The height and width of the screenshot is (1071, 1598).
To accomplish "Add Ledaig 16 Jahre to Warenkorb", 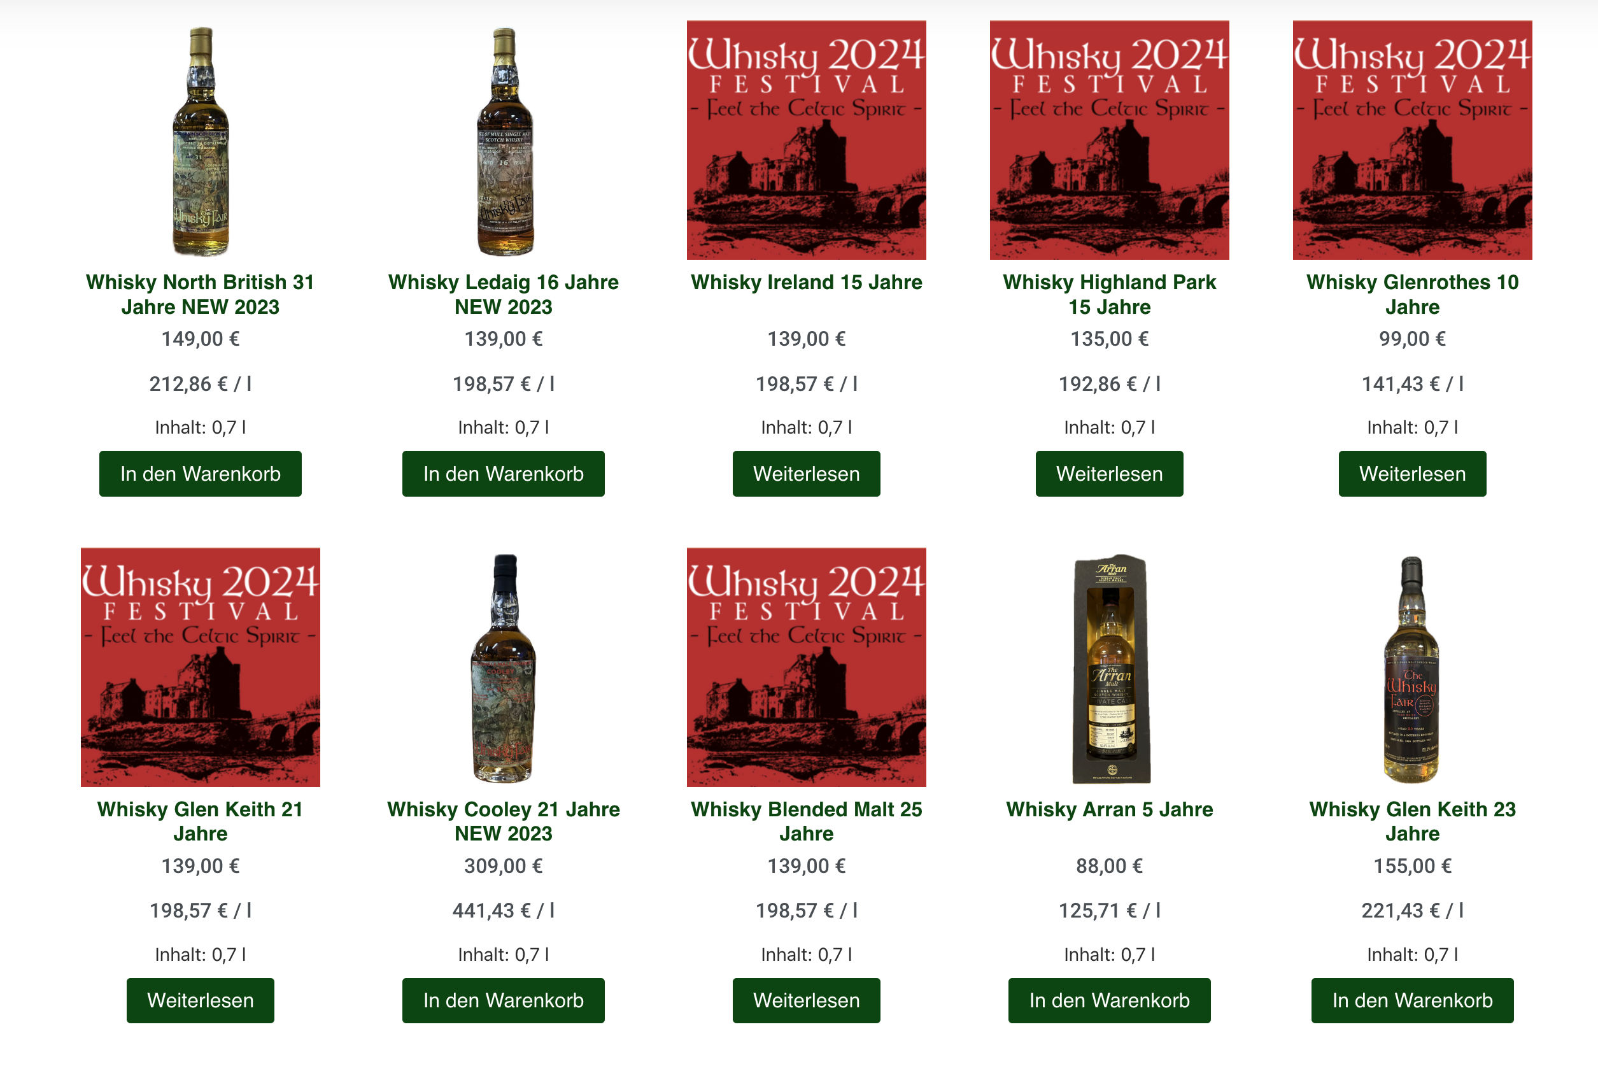I will (504, 473).
